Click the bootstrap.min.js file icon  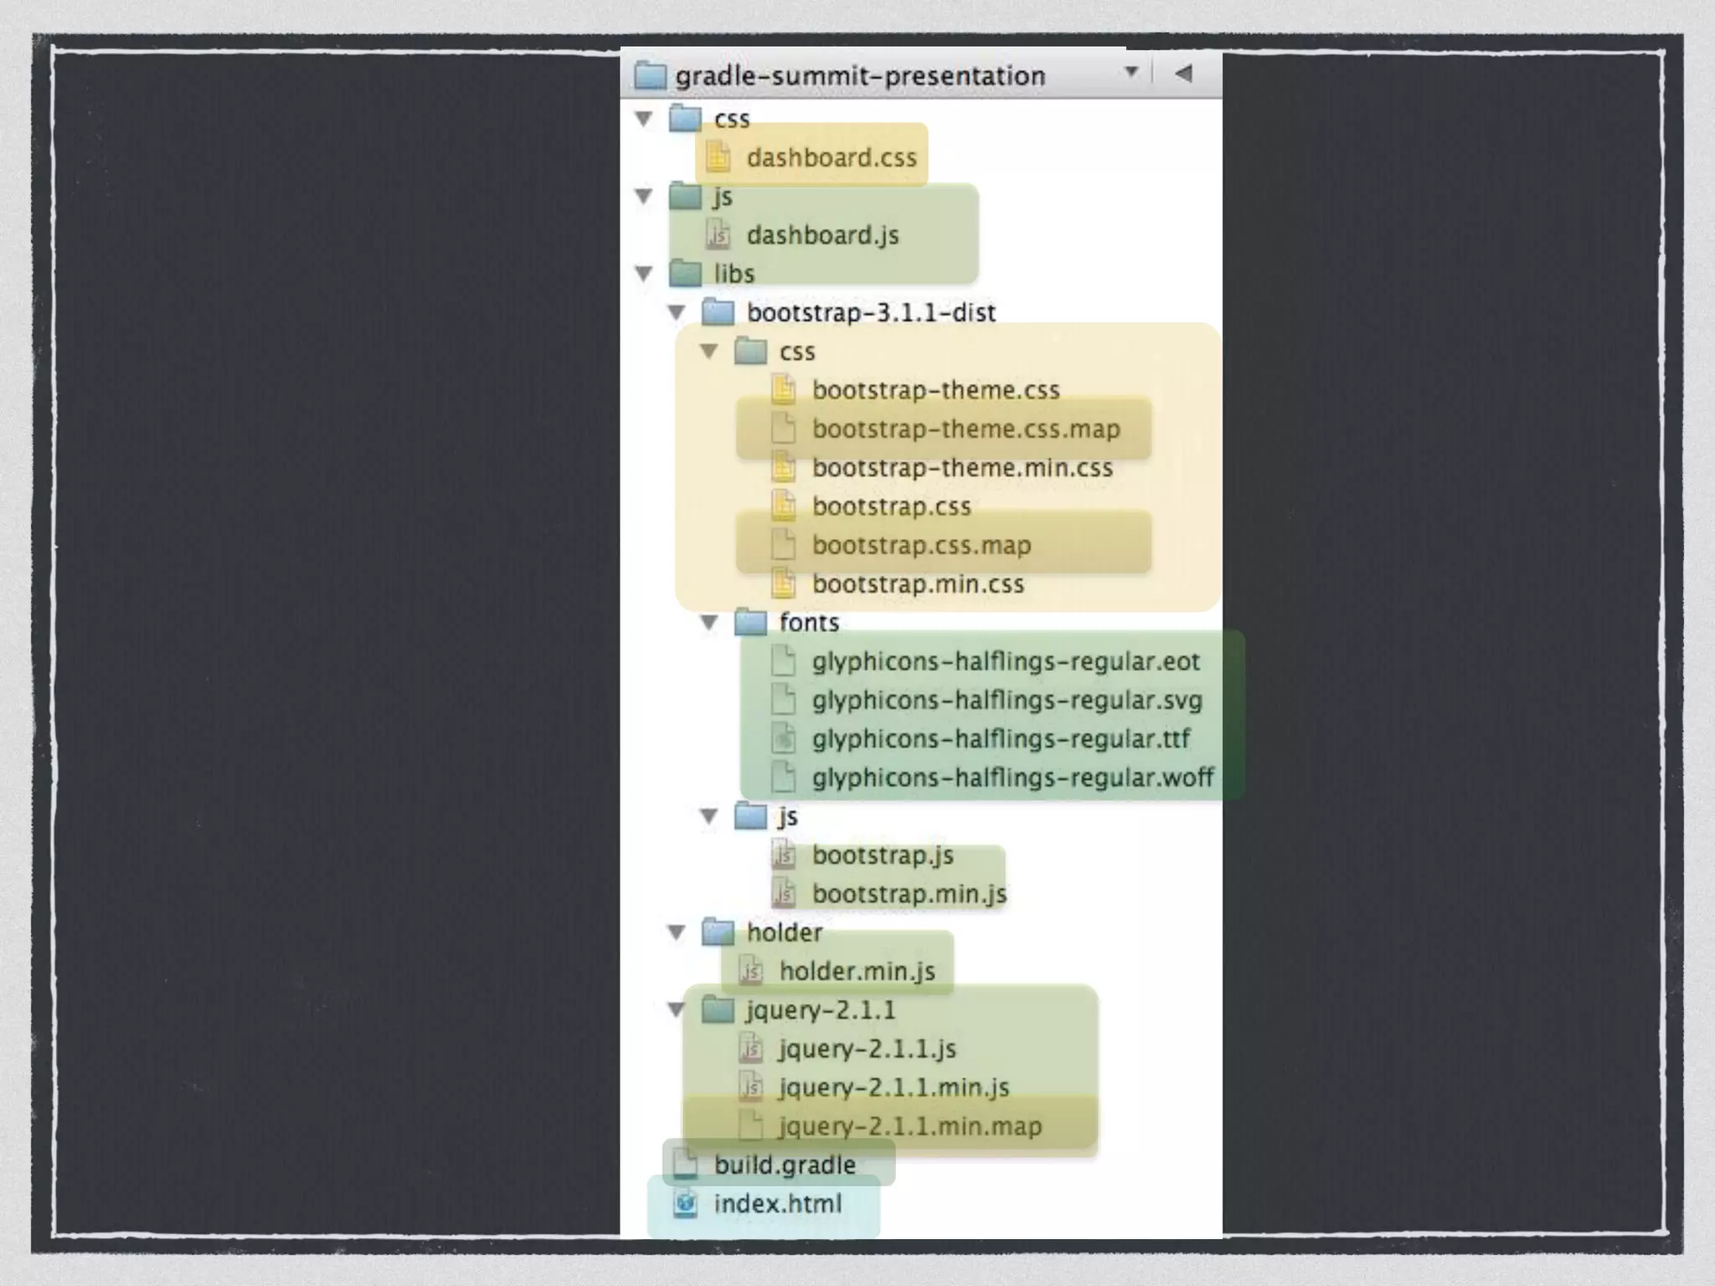click(x=783, y=892)
